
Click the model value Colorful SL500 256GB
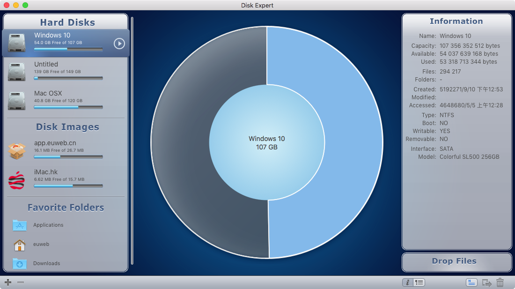469,156
